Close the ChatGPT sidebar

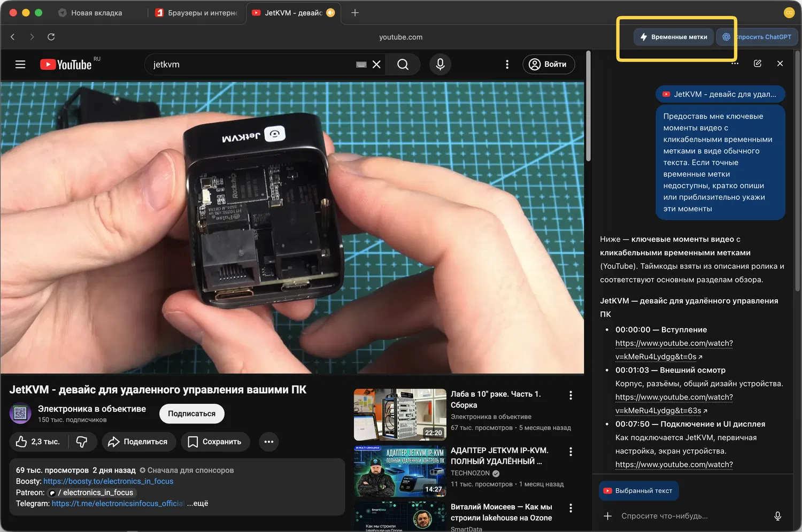click(780, 64)
